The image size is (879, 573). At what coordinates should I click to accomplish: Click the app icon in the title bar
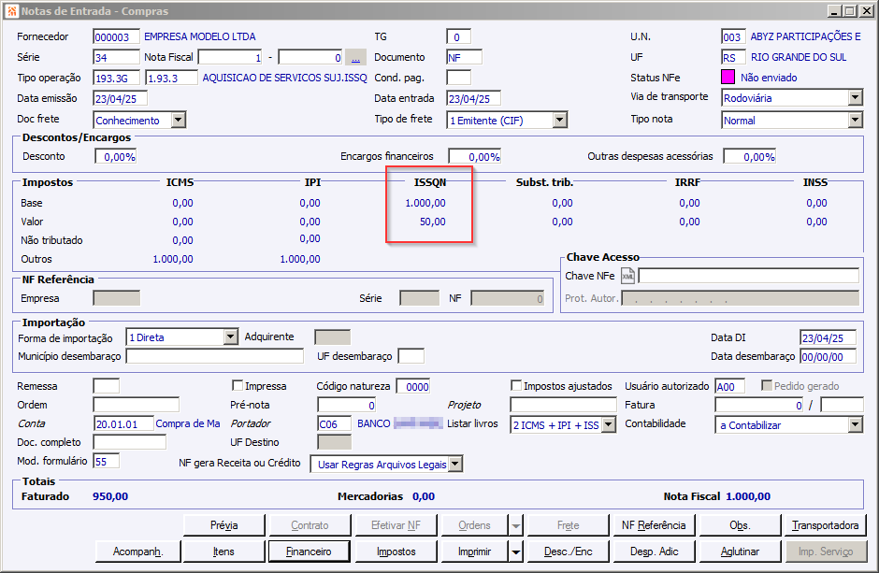[x=10, y=10]
